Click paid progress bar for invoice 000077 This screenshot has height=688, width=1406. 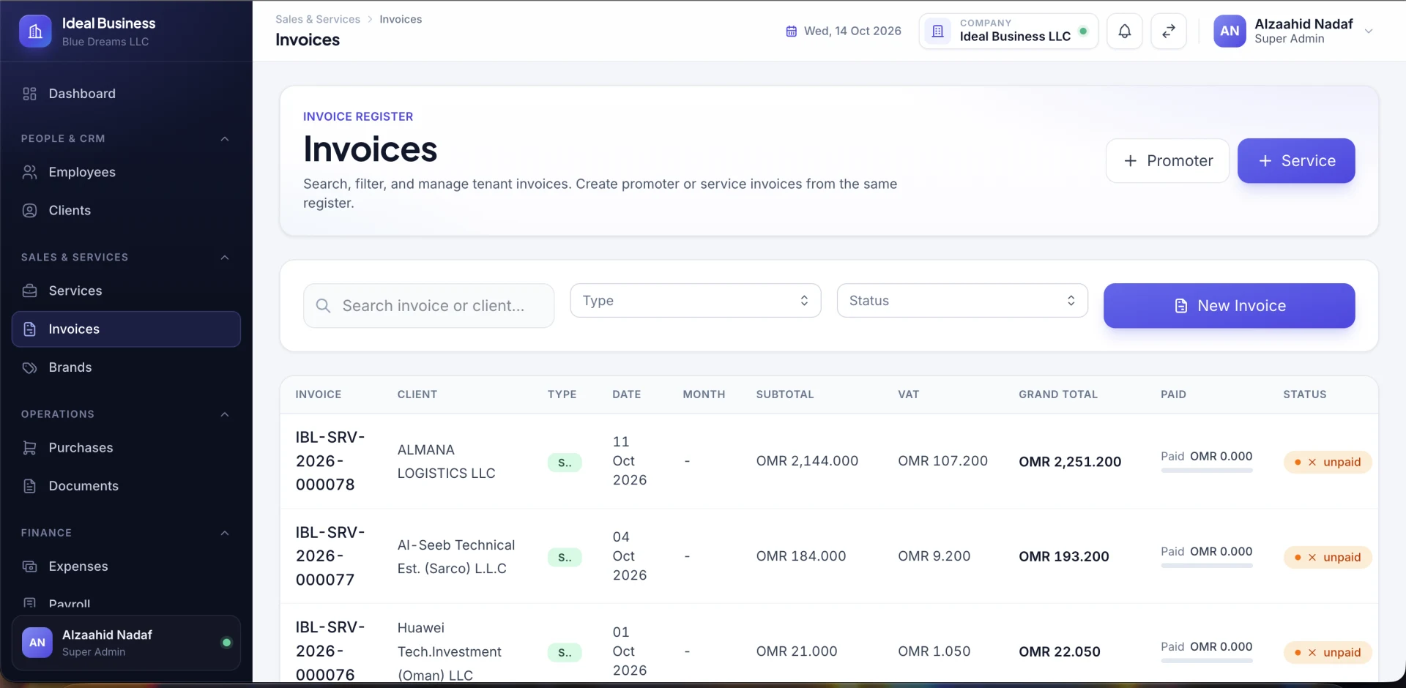coord(1207,566)
